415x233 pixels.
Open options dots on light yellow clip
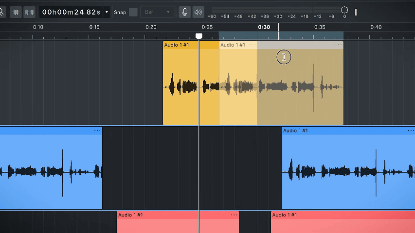tap(253, 45)
